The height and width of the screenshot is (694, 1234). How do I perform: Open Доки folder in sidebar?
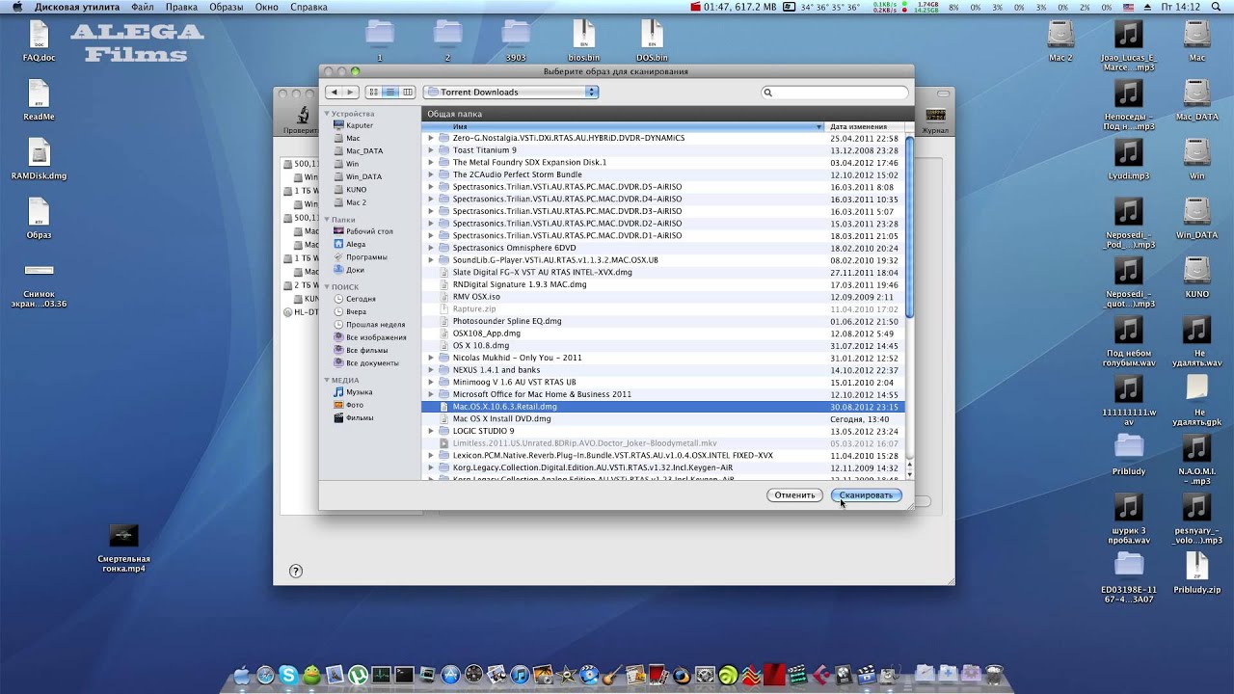pos(355,270)
